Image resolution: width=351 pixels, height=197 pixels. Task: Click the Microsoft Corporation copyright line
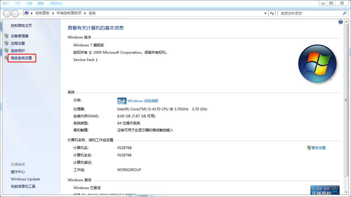click(x=120, y=53)
